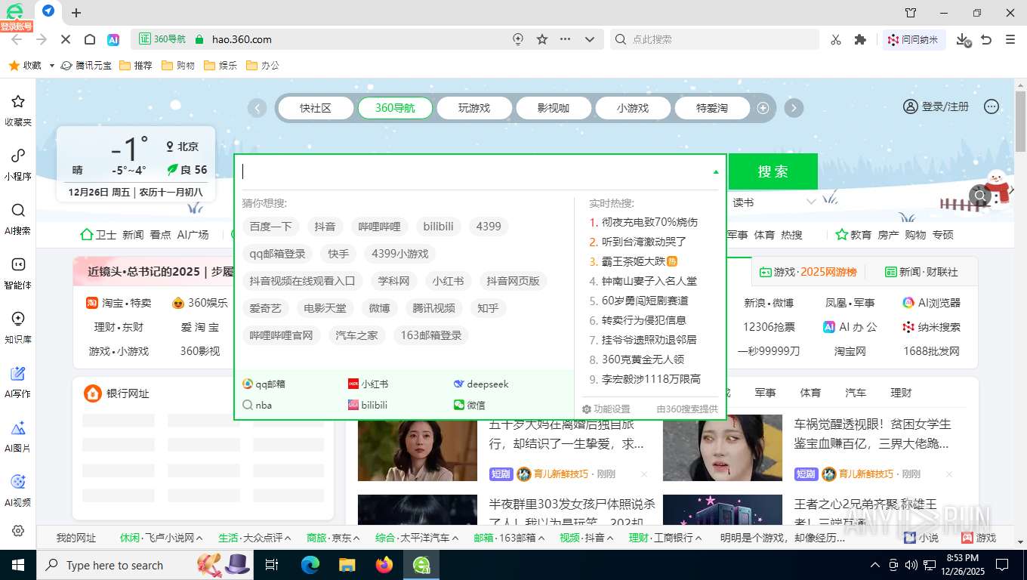The image size is (1027, 580).
Task: Open Firefox from the taskbar
Action: [384, 564]
